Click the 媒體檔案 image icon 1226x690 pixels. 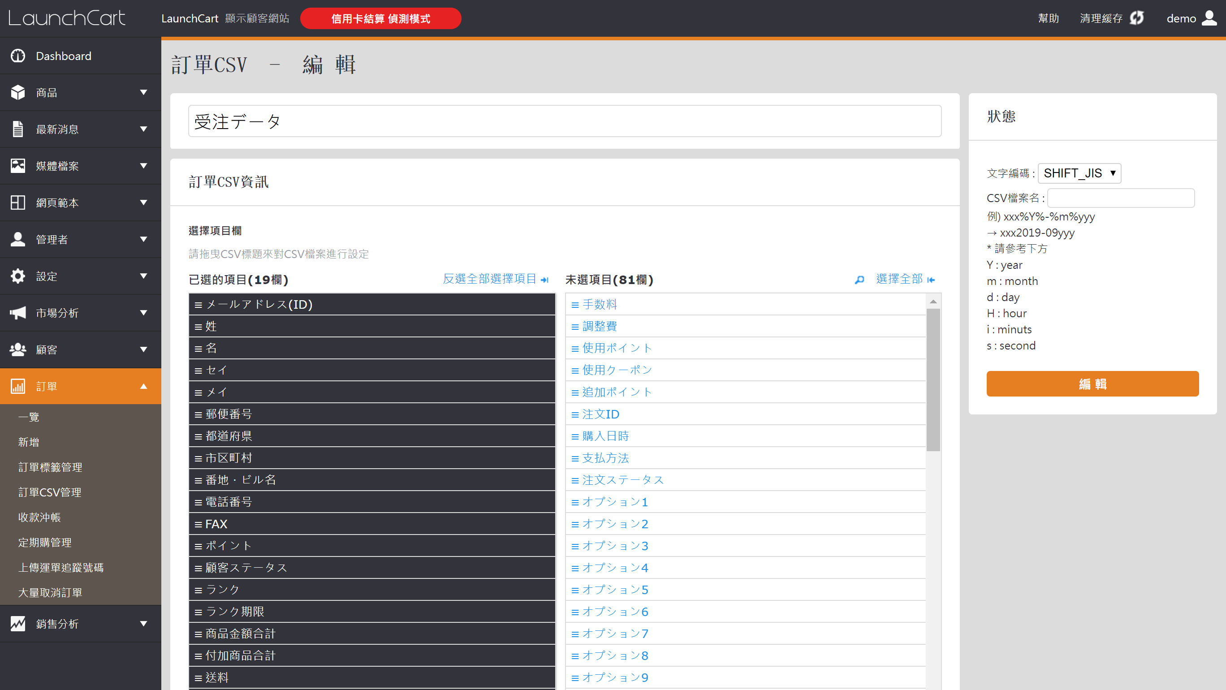18,166
